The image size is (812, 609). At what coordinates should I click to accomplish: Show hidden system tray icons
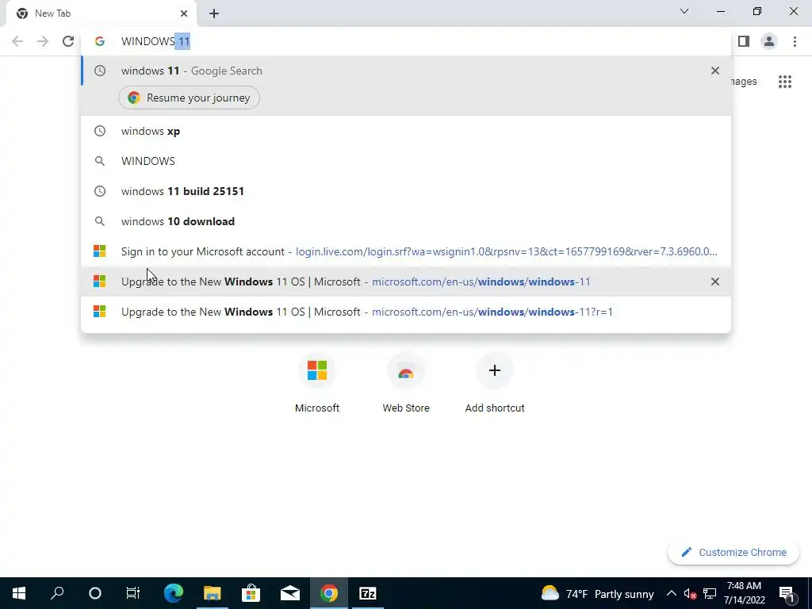(x=671, y=593)
